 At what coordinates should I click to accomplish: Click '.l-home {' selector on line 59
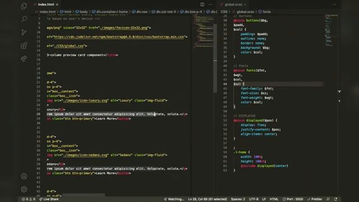[x=242, y=152]
